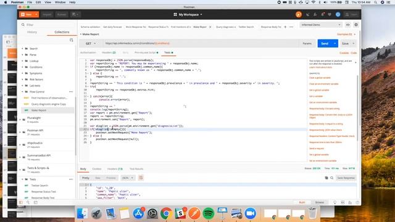Search the response body icon
Viewport: 395px width, 222px height.
pos(332,178)
